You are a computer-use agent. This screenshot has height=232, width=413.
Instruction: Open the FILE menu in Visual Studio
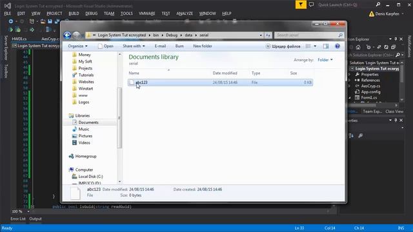(x=7, y=14)
